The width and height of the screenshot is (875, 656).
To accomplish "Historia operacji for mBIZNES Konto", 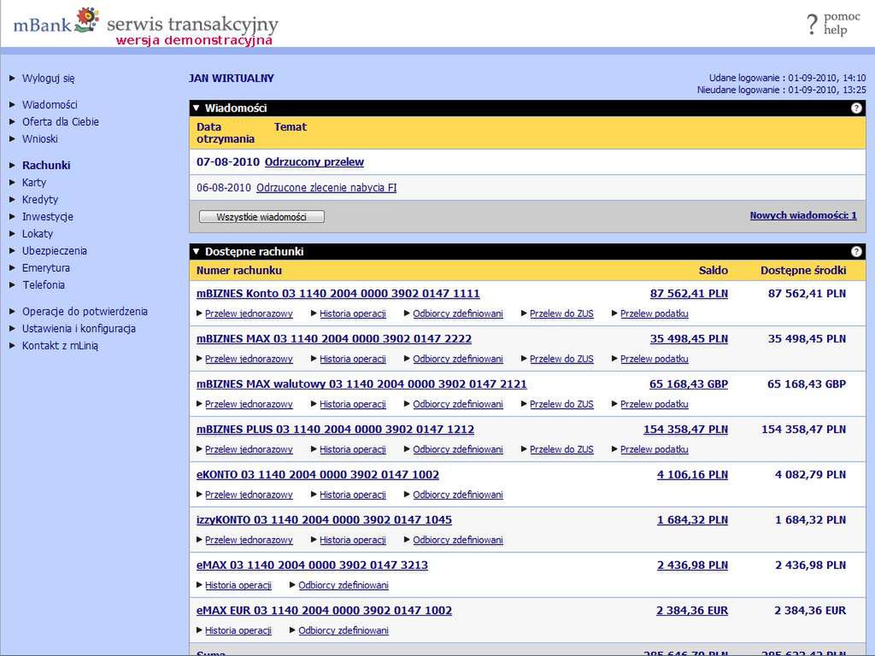I will [353, 313].
